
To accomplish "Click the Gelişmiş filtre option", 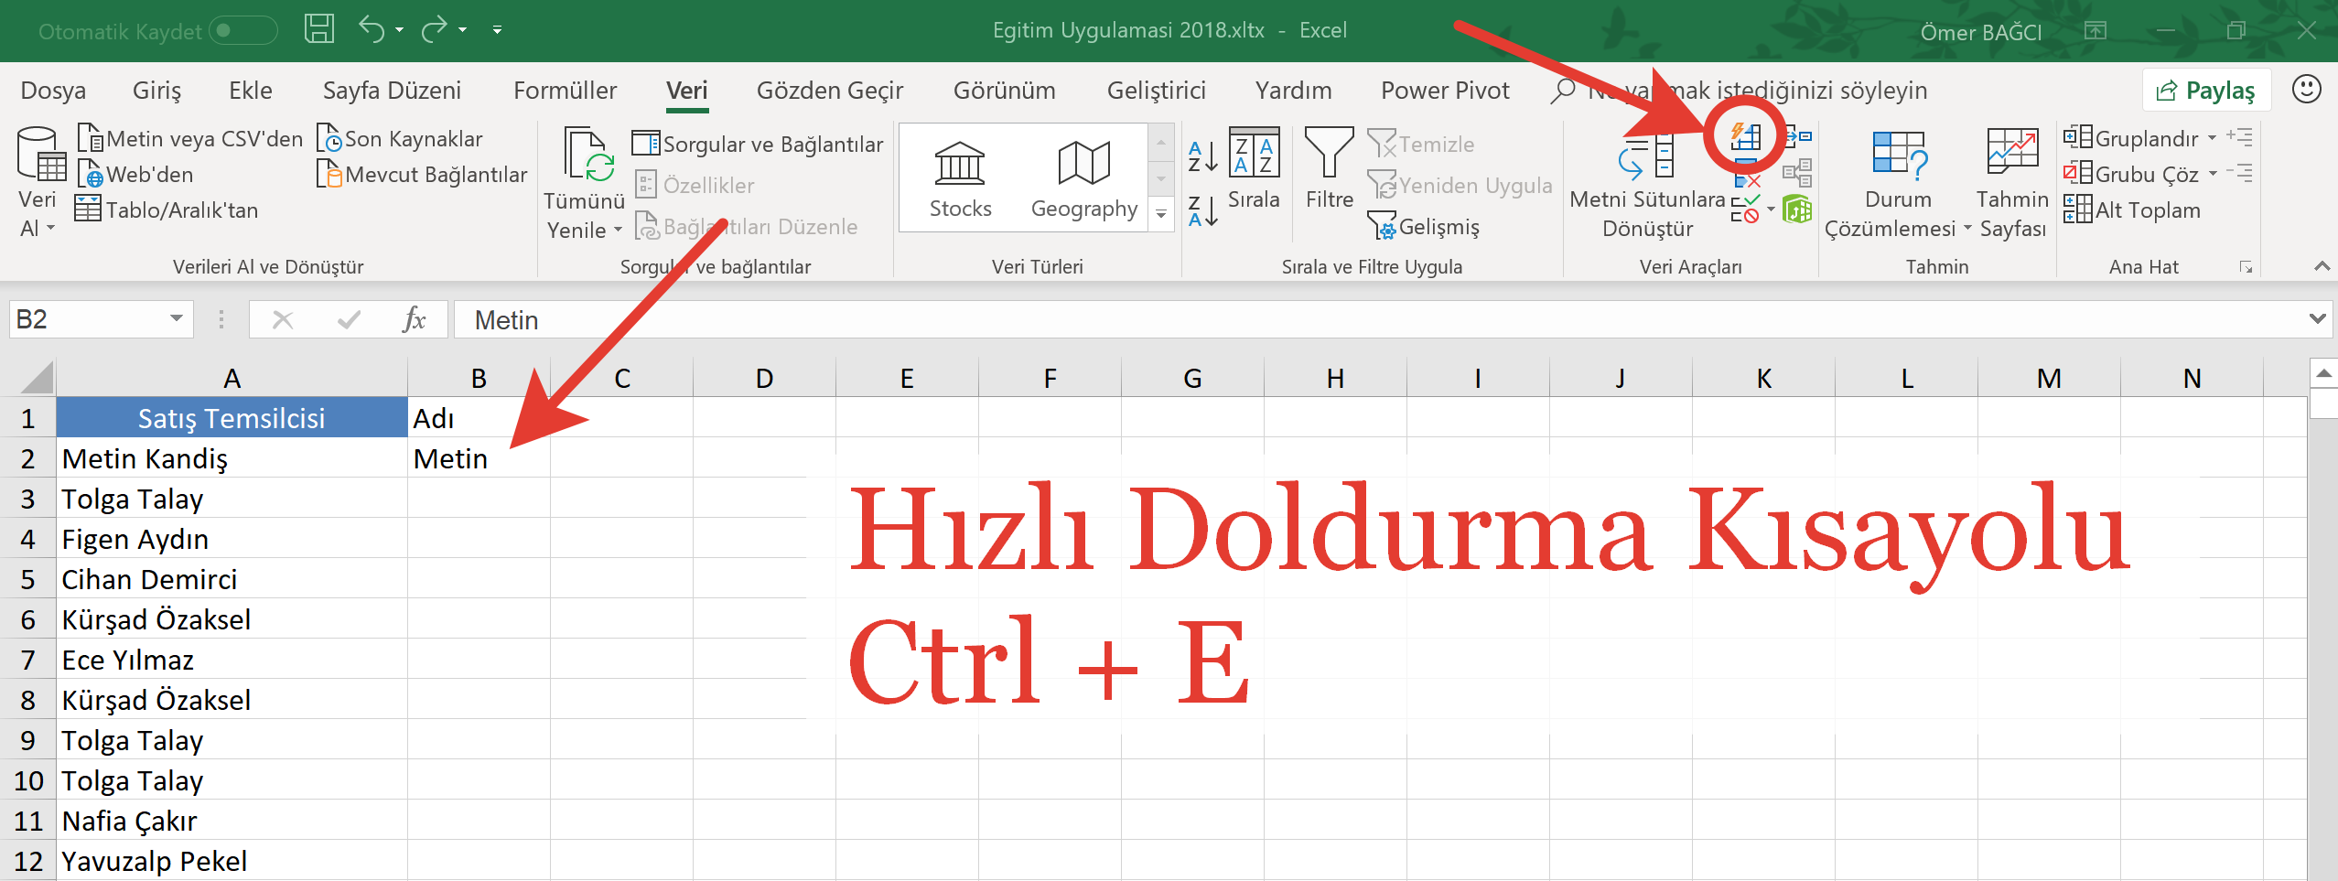I will tap(1424, 225).
